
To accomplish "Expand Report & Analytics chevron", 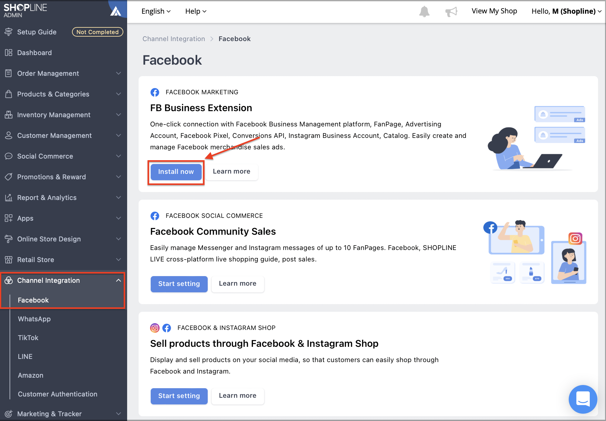I will coord(119,197).
